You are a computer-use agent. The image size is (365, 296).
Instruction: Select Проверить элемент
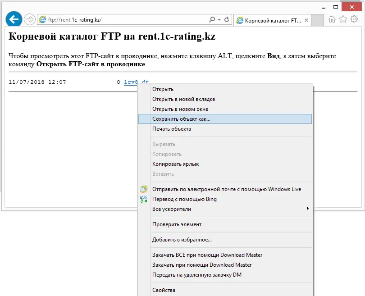point(225,224)
